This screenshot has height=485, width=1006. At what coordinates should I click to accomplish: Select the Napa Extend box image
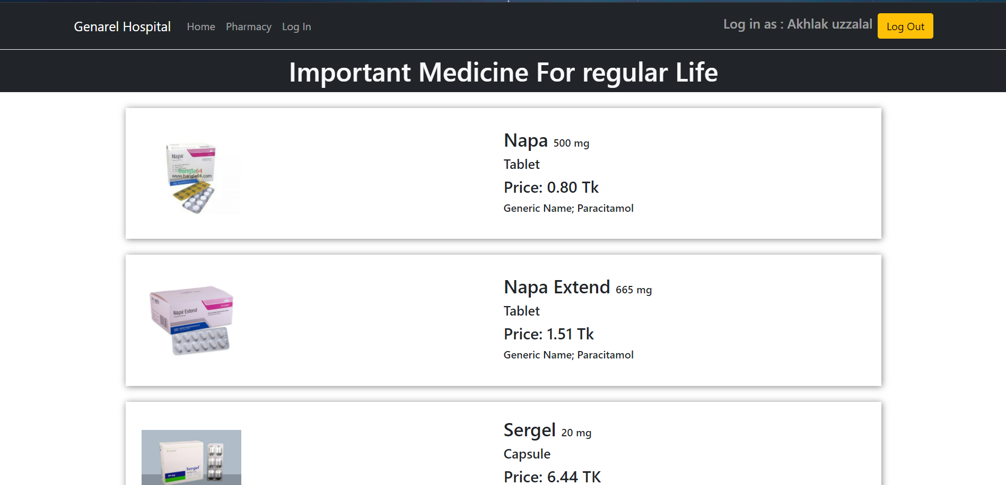coord(191,320)
